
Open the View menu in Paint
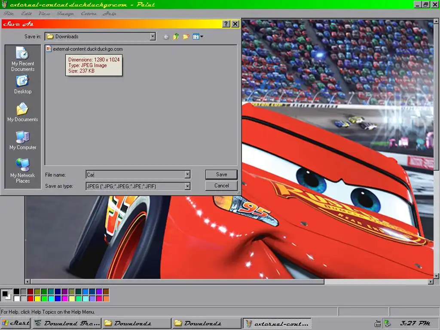click(44, 13)
